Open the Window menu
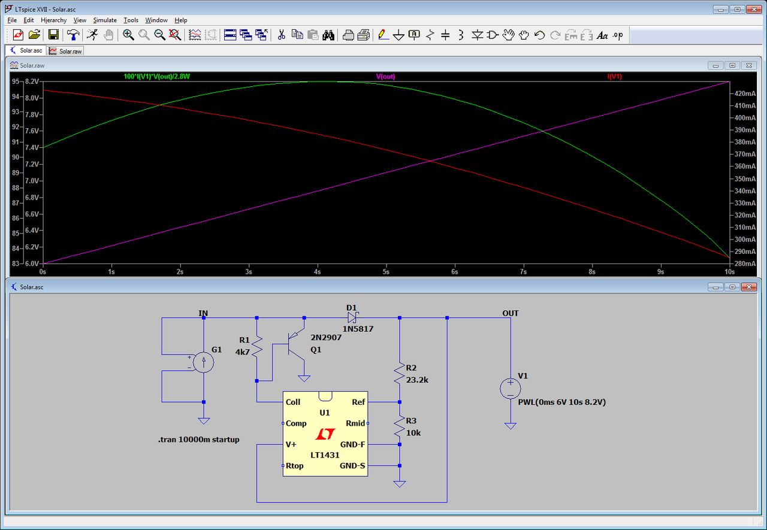Viewport: 767px width, 530px height. coord(156,20)
